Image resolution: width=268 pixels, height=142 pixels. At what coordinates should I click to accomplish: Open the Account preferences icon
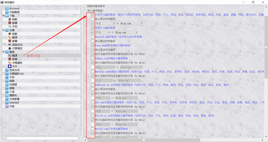coord(7,8)
